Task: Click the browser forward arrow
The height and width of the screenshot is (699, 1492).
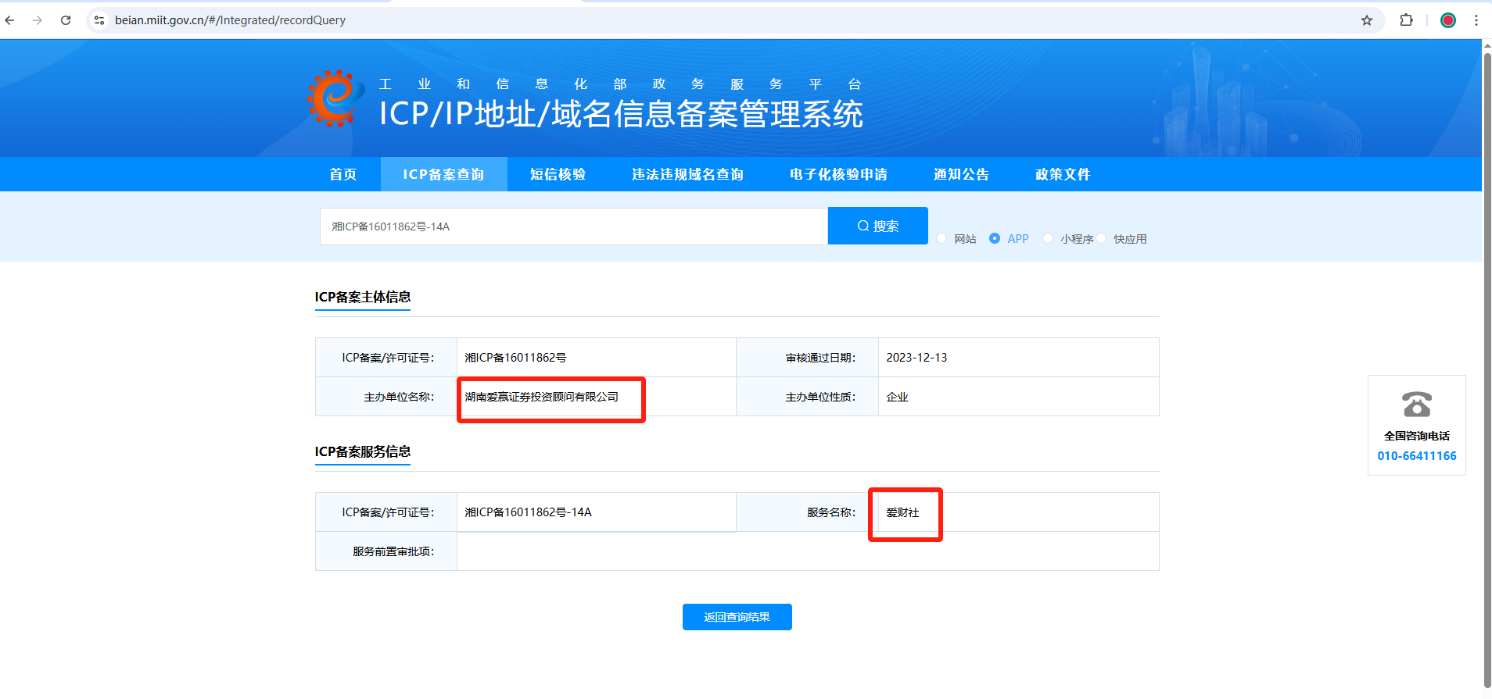Action: 38,20
